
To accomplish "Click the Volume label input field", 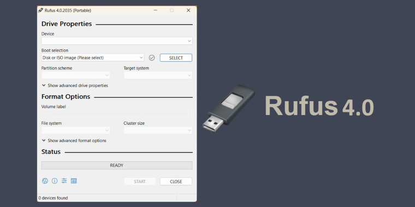I will click(117, 114).
